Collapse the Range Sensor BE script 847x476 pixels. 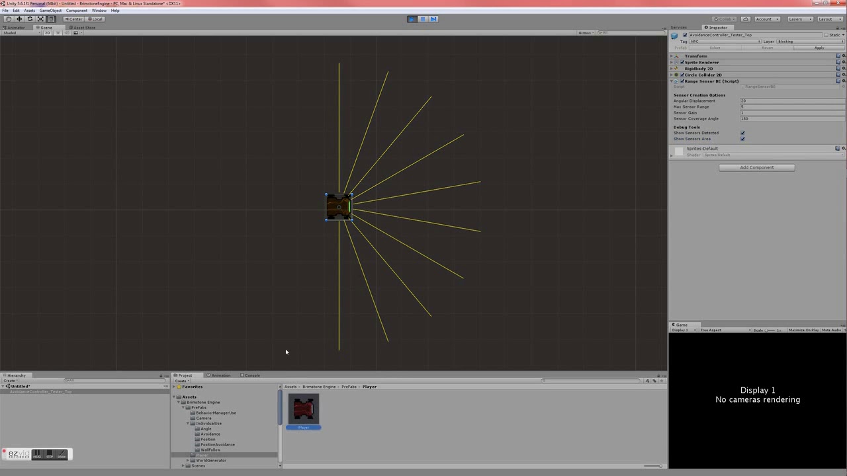(x=672, y=81)
